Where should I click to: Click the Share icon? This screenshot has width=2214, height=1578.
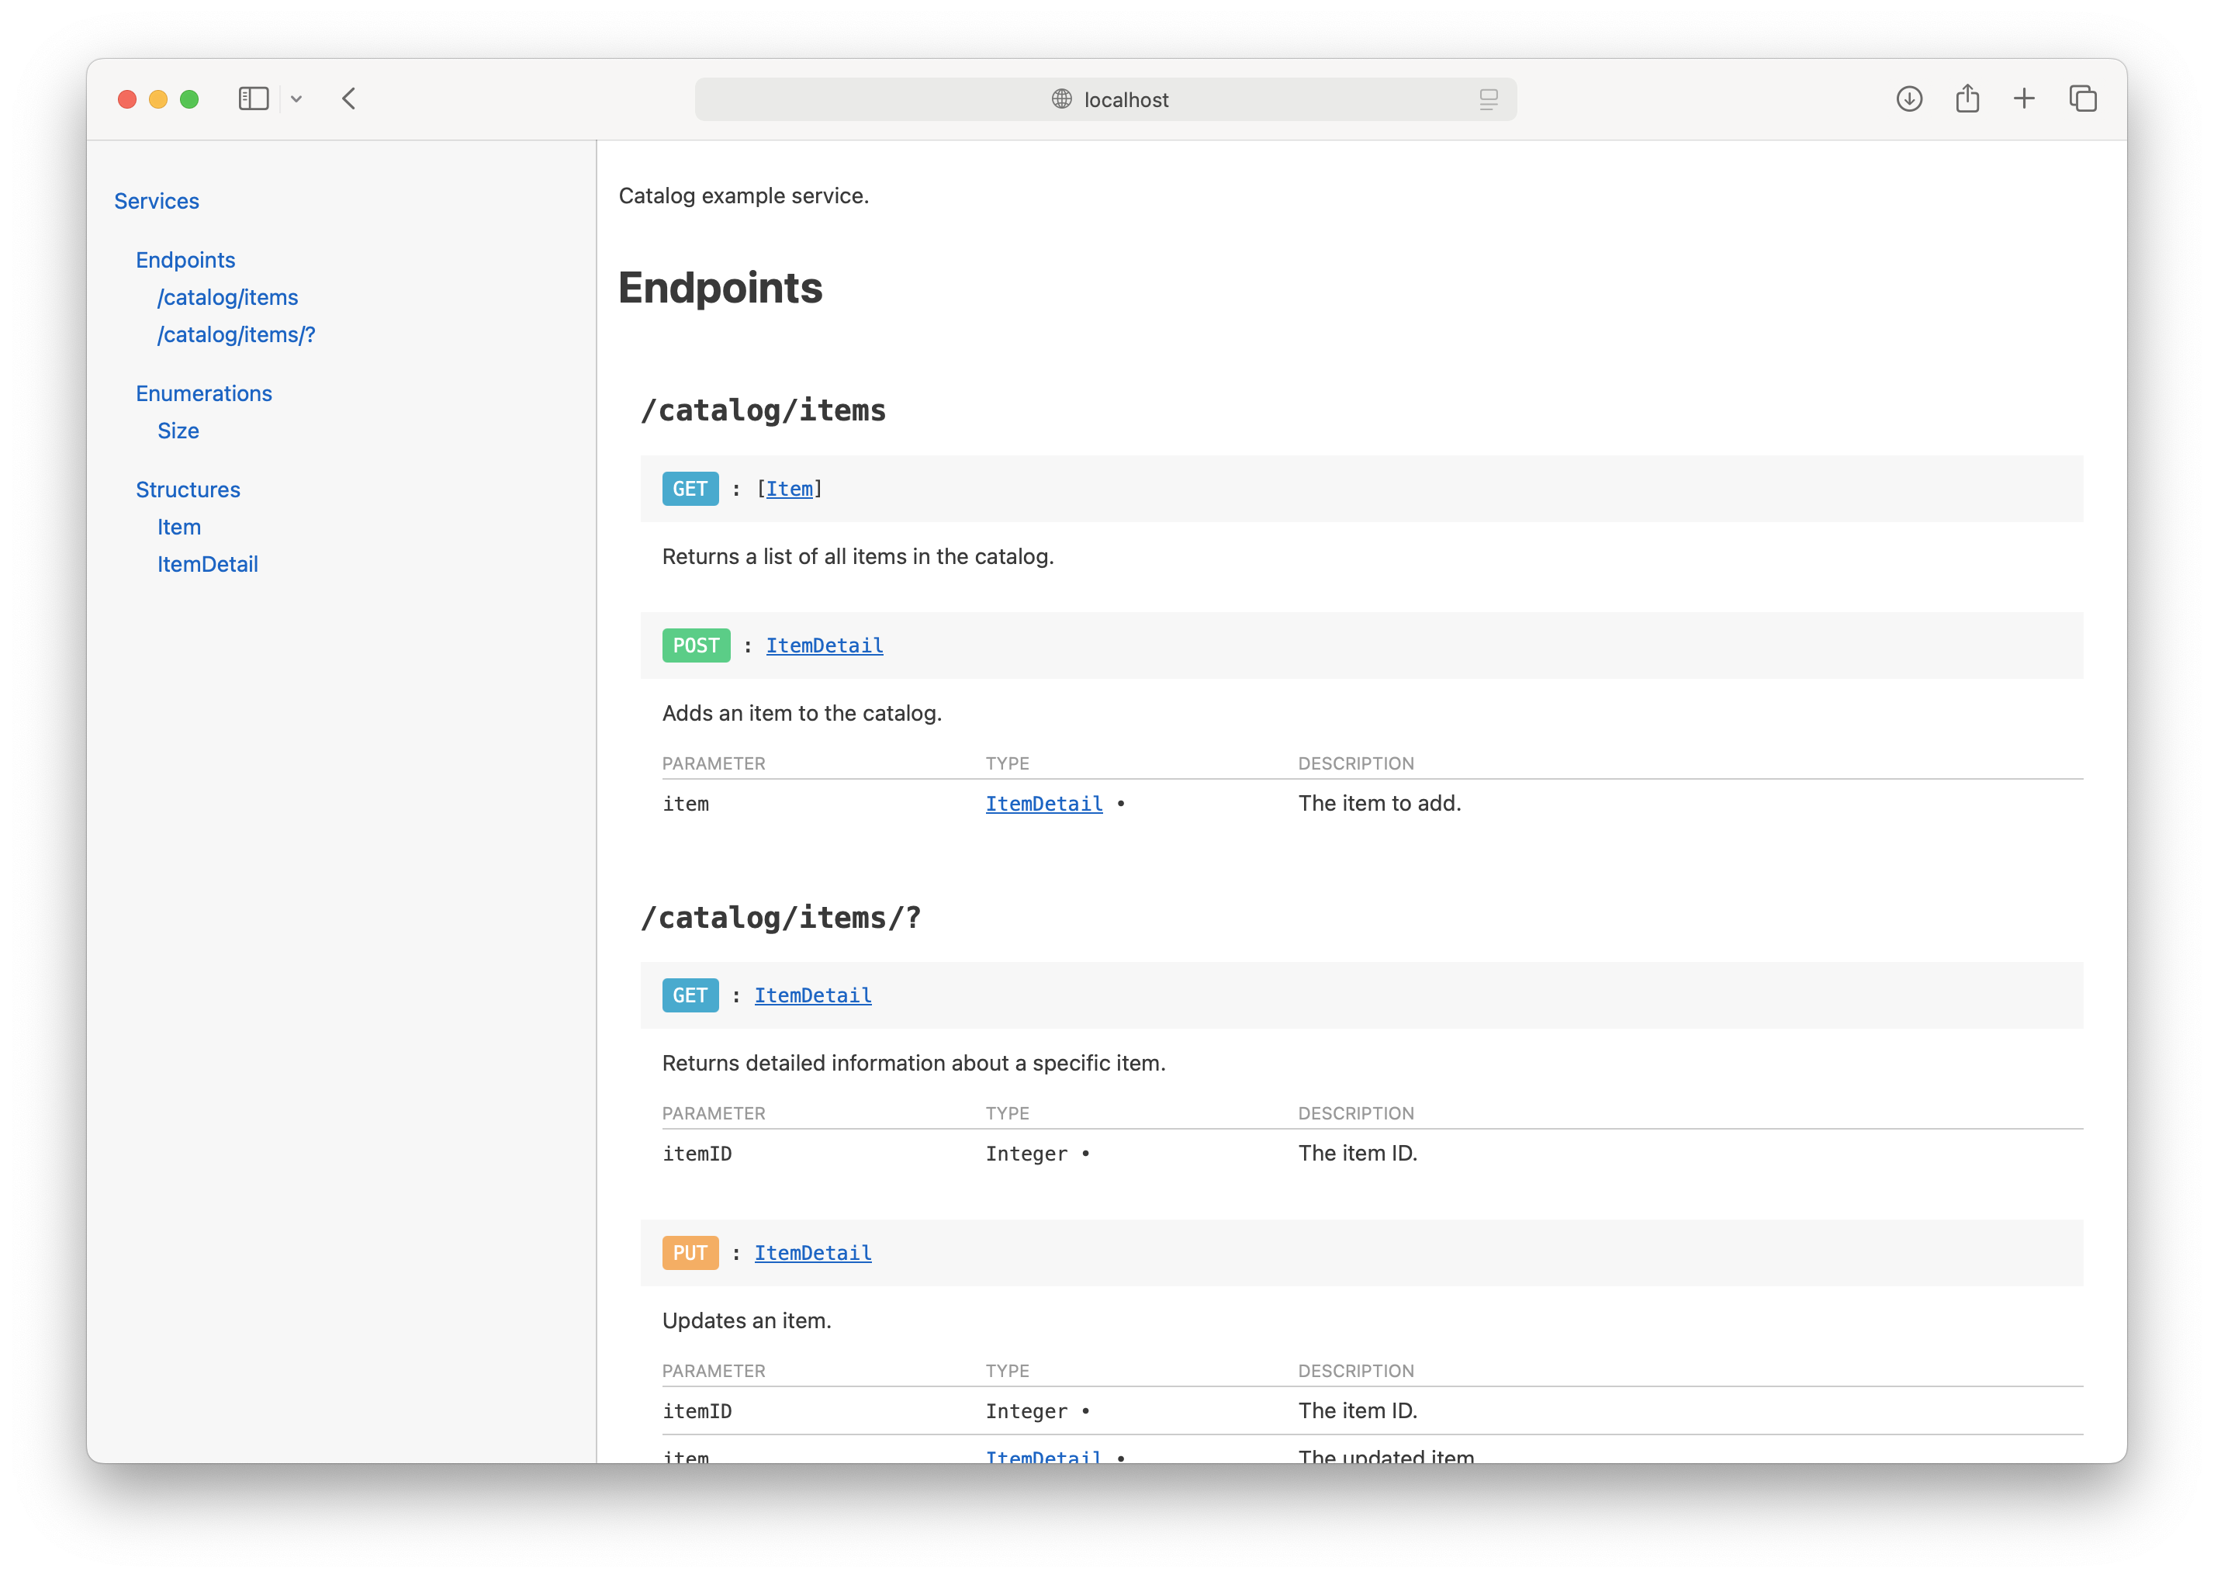point(1967,99)
